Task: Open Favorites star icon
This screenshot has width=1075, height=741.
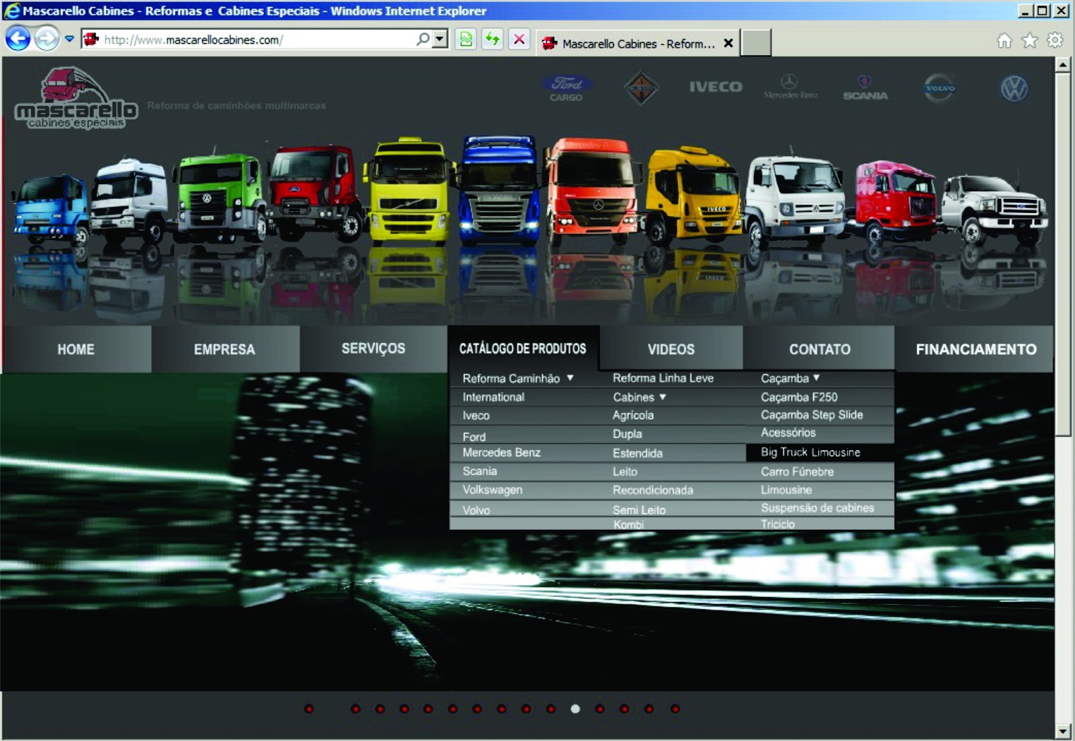Action: [1029, 40]
